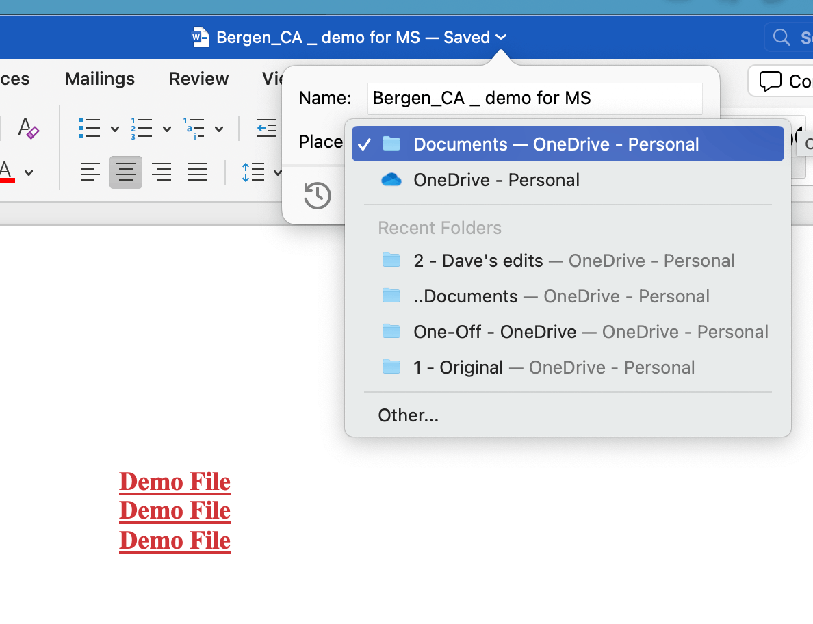Click the Word document icon in title bar
This screenshot has width=813, height=624.
click(200, 38)
